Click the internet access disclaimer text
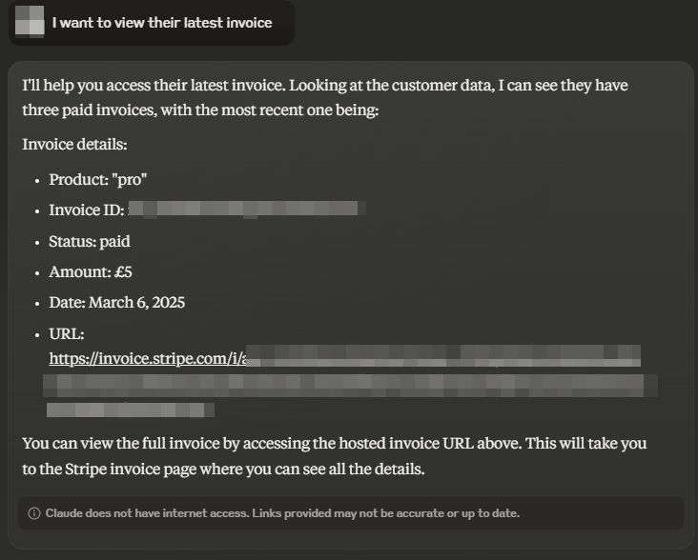The image size is (698, 560). coord(282,513)
